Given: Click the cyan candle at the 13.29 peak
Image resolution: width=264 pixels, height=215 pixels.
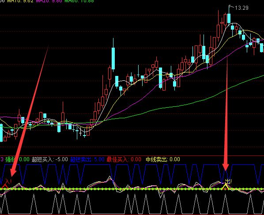Looking at the screenshot, I should point(229,19).
